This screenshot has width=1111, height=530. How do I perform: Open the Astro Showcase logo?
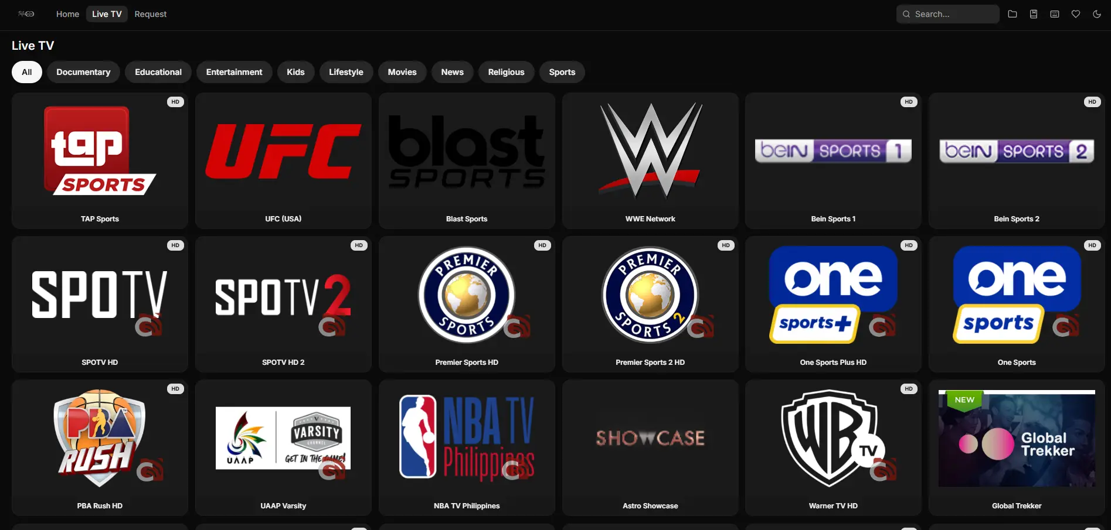[x=650, y=438]
